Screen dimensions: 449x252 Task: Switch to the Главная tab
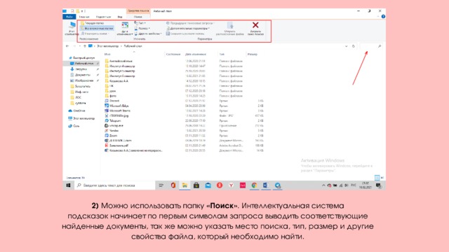pyautogui.click(x=84, y=17)
